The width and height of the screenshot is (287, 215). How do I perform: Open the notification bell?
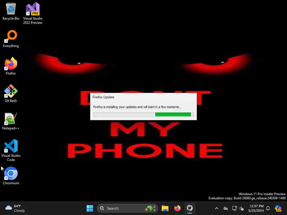click(268, 208)
